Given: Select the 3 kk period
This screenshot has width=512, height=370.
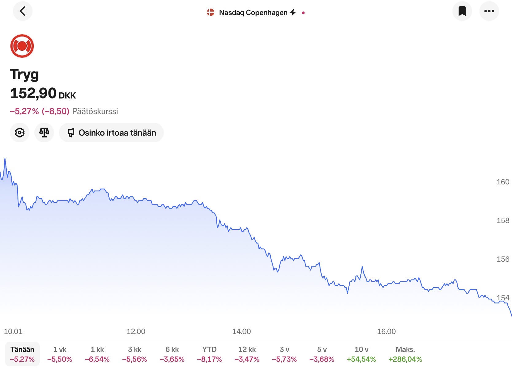Looking at the screenshot, I should (135, 354).
